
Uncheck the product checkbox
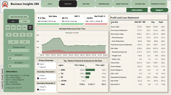click(38, 90)
